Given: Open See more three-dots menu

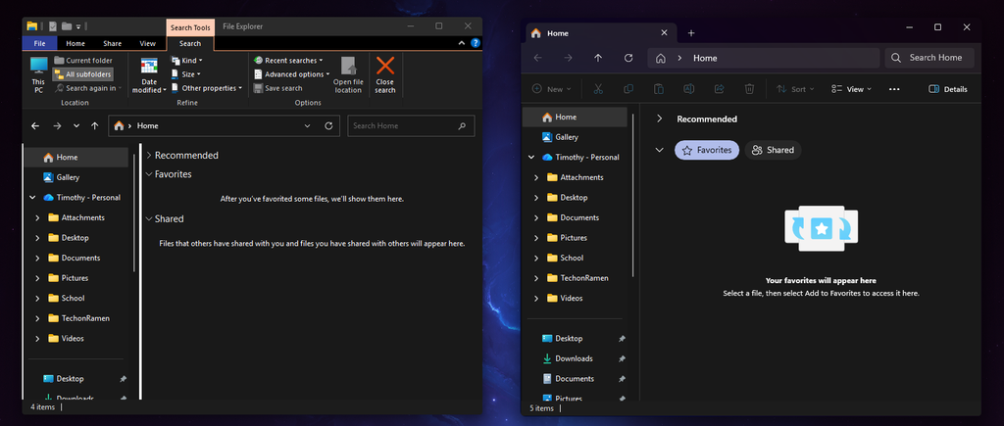Looking at the screenshot, I should click(894, 89).
